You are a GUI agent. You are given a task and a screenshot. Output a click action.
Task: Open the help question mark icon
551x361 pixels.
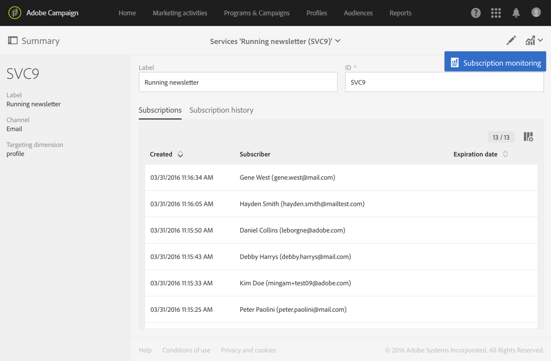[476, 13]
